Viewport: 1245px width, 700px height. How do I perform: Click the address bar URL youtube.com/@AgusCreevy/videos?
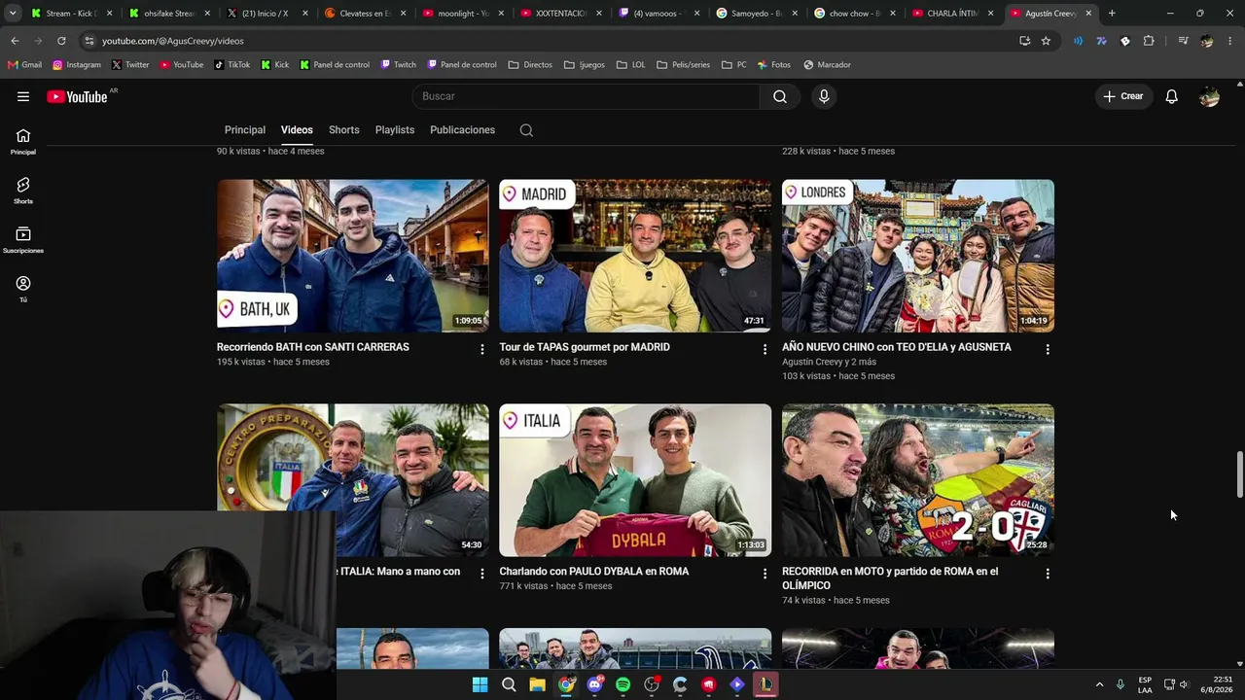173,41
